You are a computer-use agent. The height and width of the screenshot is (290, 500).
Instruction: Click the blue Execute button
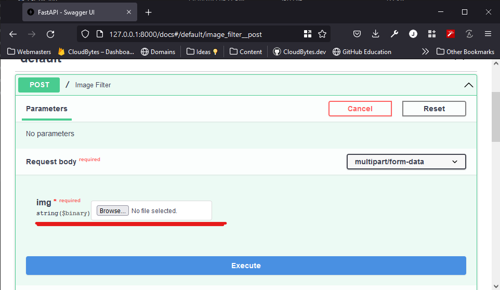(x=246, y=266)
